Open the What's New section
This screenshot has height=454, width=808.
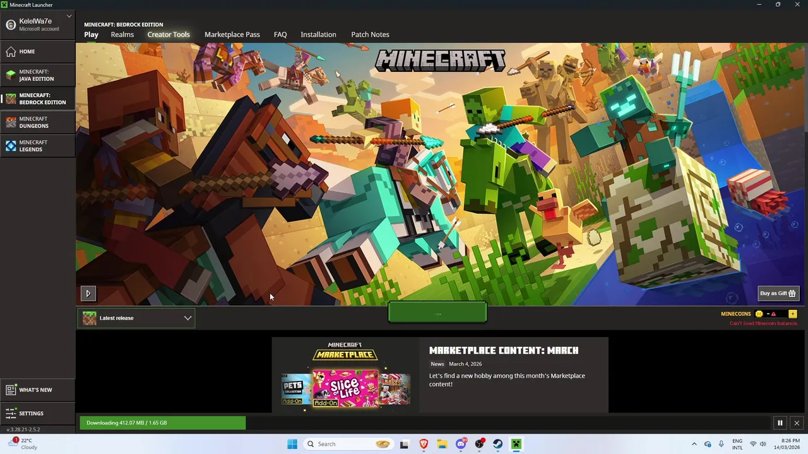point(37,390)
